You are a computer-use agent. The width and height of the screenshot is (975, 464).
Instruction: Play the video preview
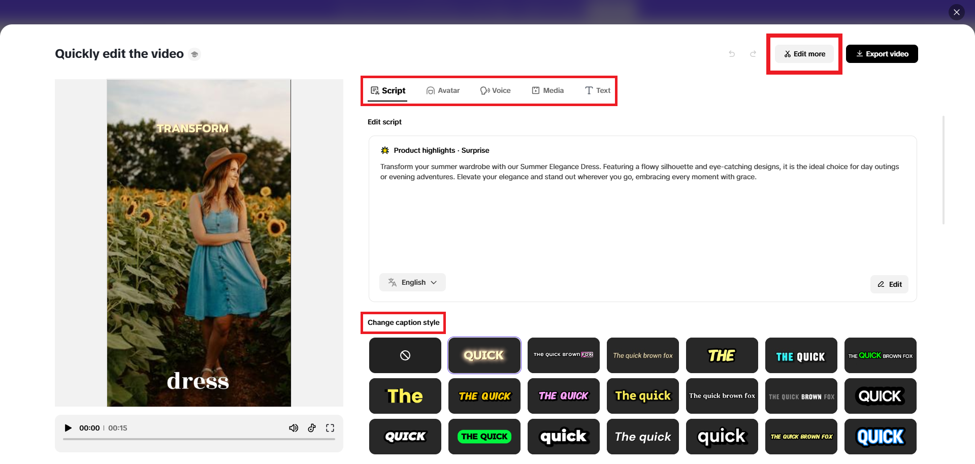(x=68, y=428)
